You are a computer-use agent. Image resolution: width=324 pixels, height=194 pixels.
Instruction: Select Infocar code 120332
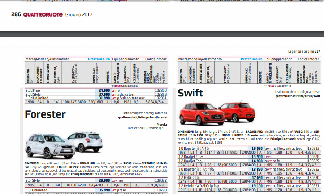[x=313, y=169]
